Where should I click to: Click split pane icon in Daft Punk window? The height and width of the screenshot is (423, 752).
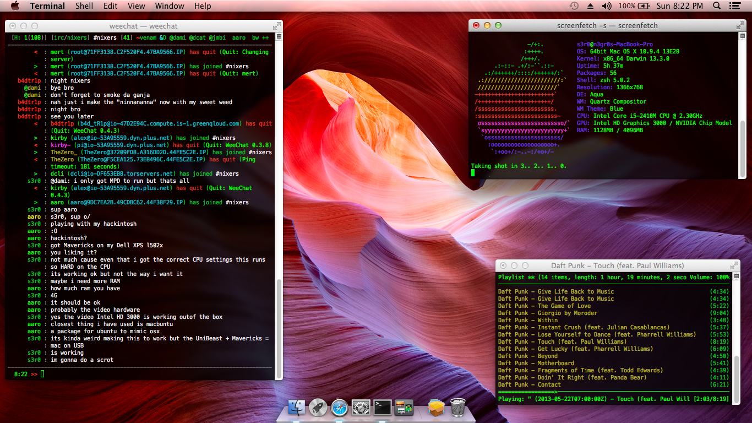(x=738, y=276)
